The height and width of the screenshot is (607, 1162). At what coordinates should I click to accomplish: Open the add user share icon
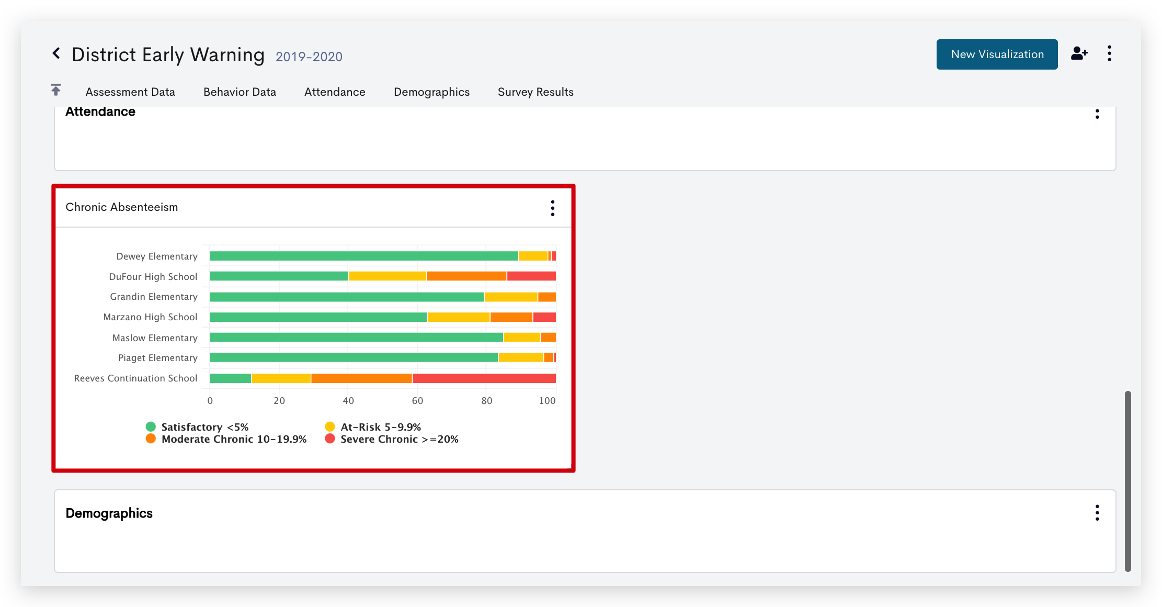point(1079,53)
